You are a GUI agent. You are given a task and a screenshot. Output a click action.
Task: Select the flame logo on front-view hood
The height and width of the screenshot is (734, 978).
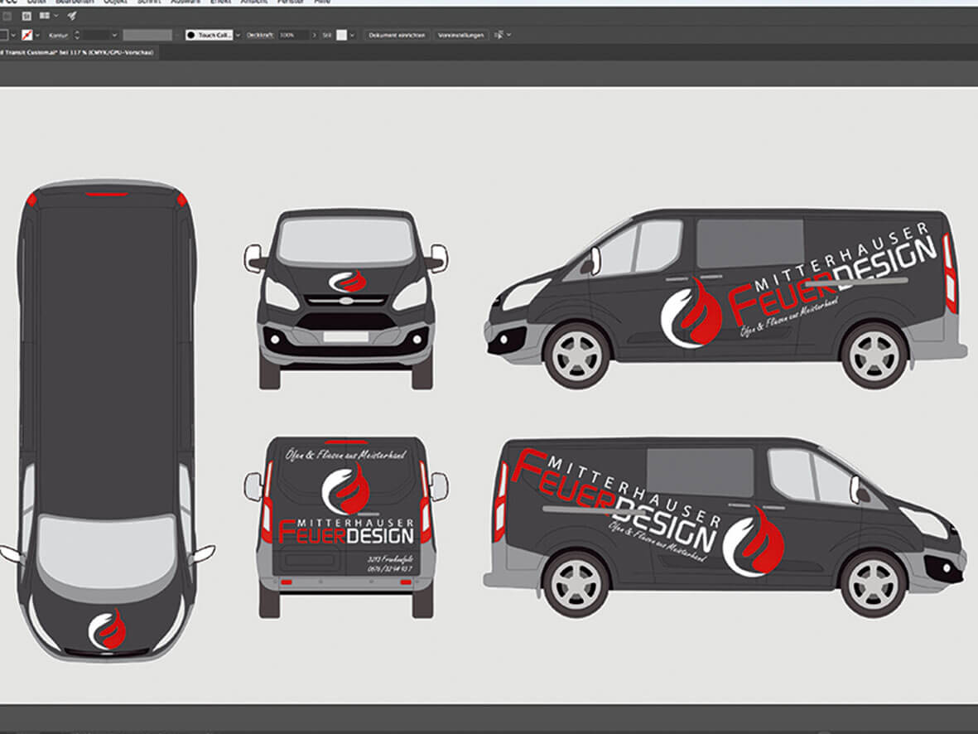point(348,282)
